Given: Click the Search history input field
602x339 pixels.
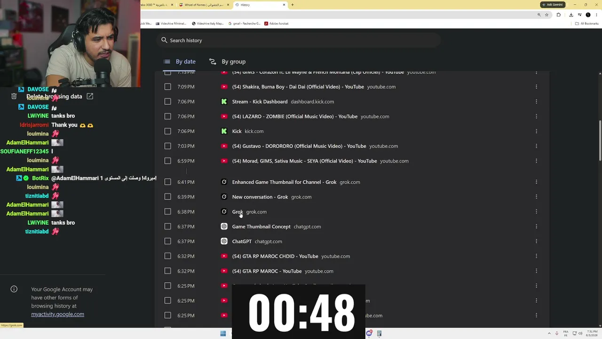Looking at the screenshot, I should [x=299, y=40].
